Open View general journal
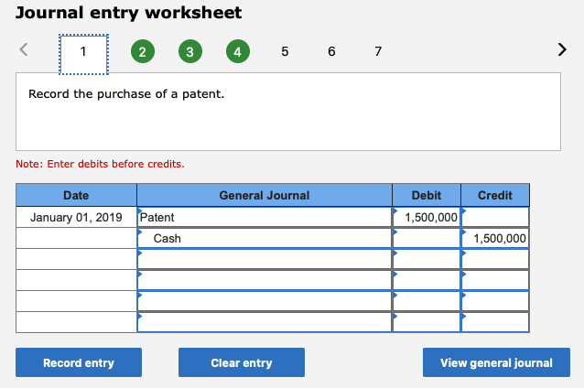The image size is (584, 388). pos(496,362)
